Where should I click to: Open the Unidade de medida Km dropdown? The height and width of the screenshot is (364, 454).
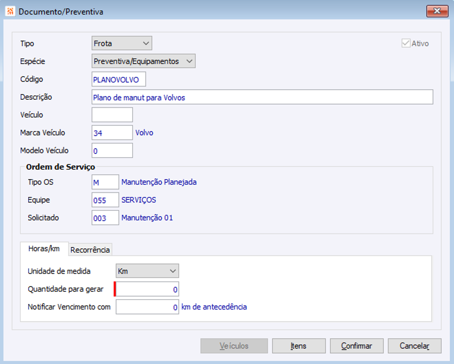point(147,271)
